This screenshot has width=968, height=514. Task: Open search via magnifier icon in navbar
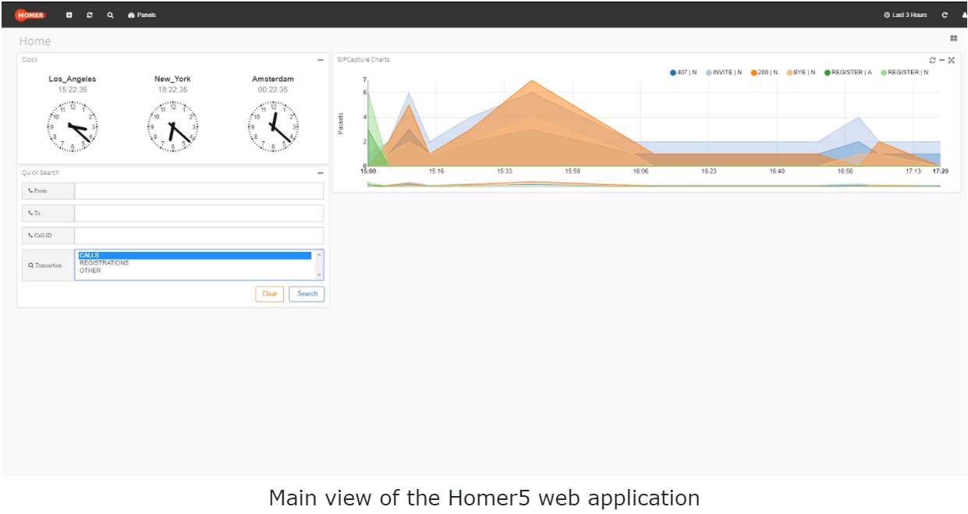pyautogui.click(x=110, y=15)
